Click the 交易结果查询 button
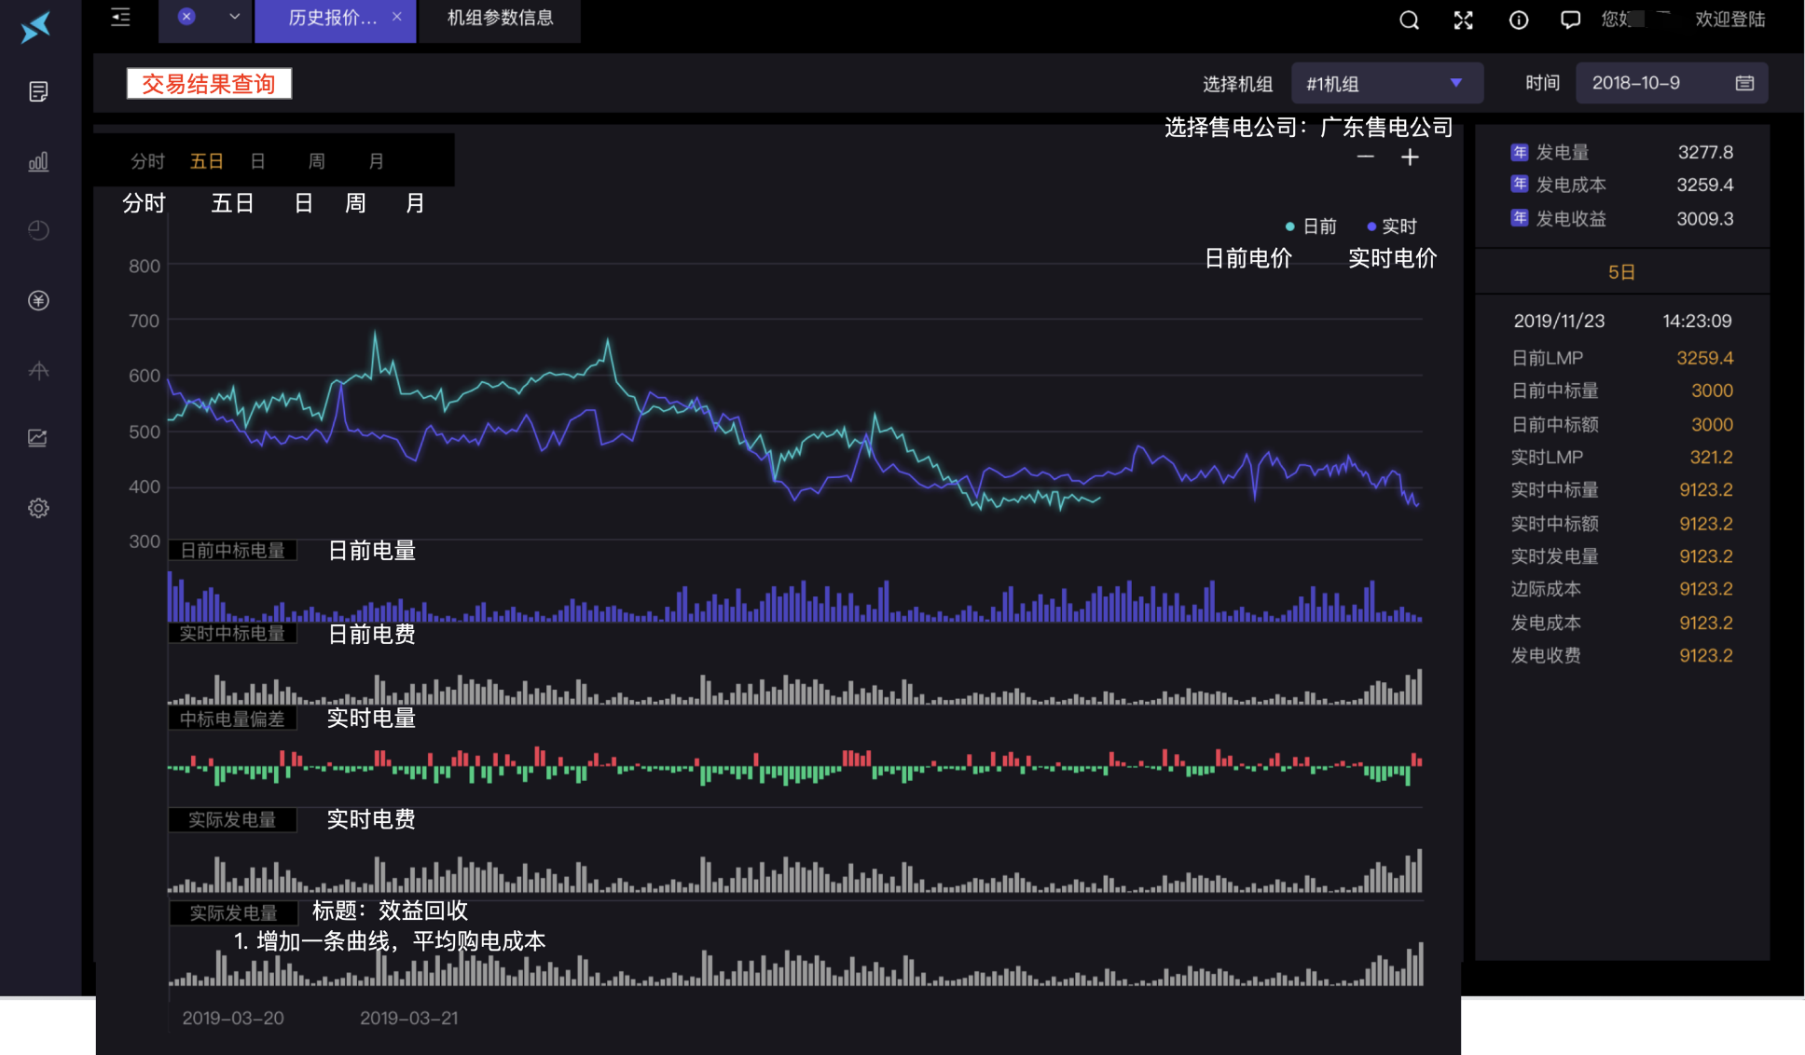Viewport: 1805px width, 1055px height. point(209,84)
